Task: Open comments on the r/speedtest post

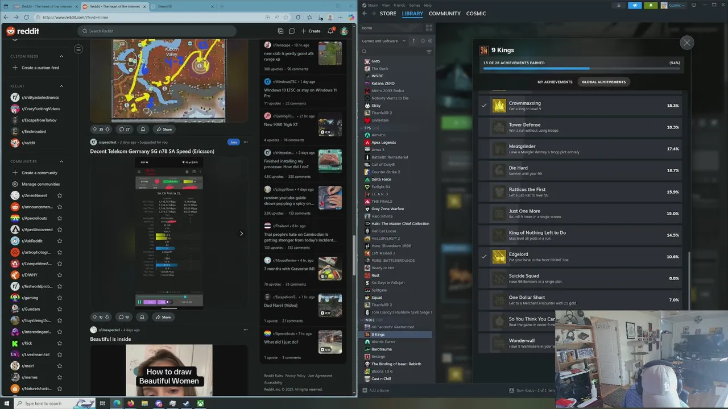Action: (123, 317)
